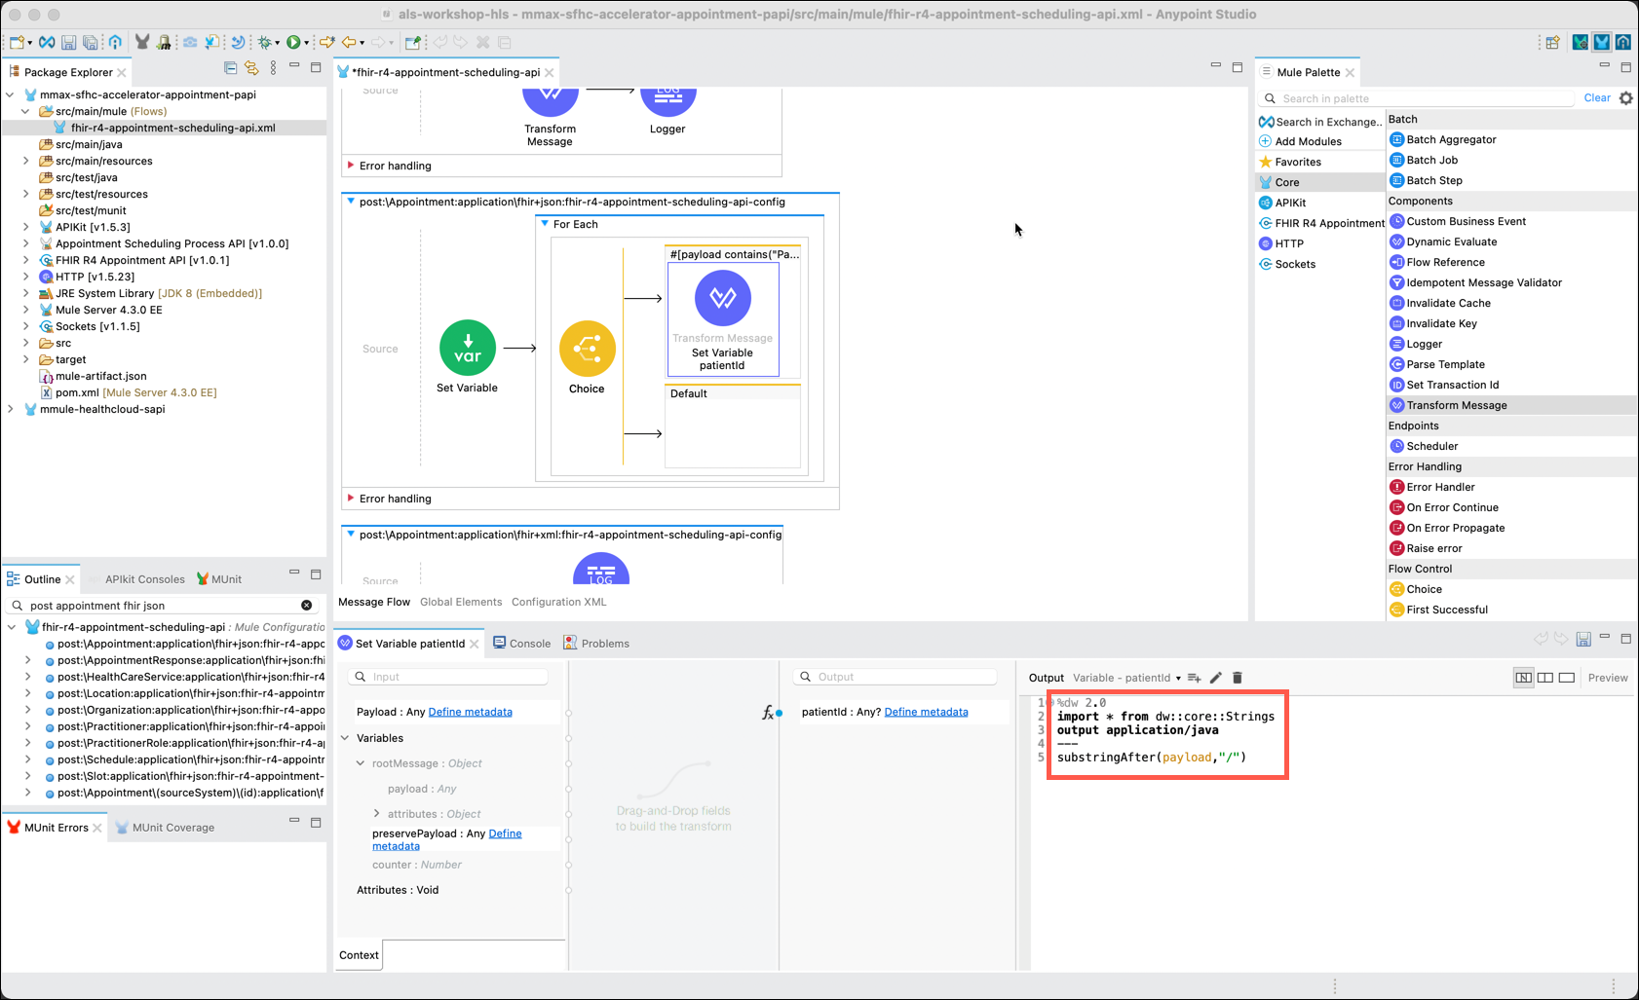Viewport: 1639px width, 1000px height.
Task: Switch to two-pane split view layout
Action: [x=1545, y=678]
